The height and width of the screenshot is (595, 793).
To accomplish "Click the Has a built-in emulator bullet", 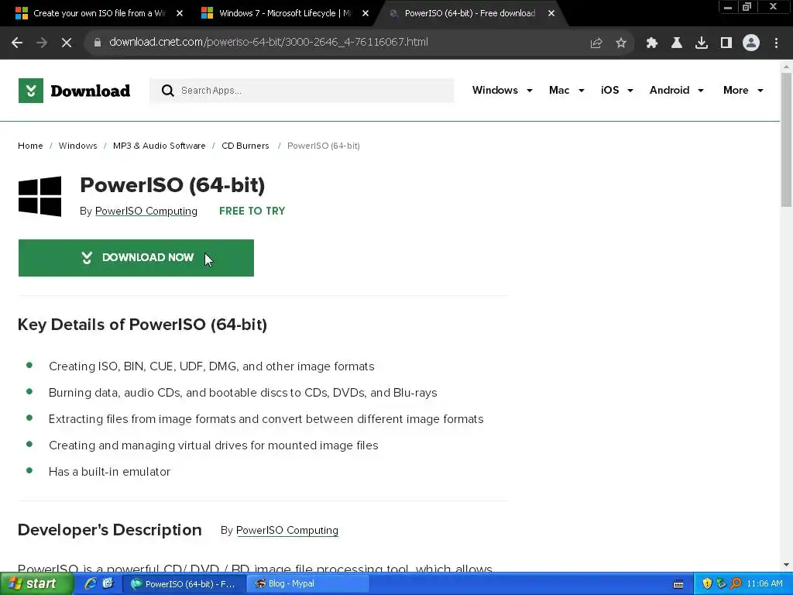I will (110, 472).
